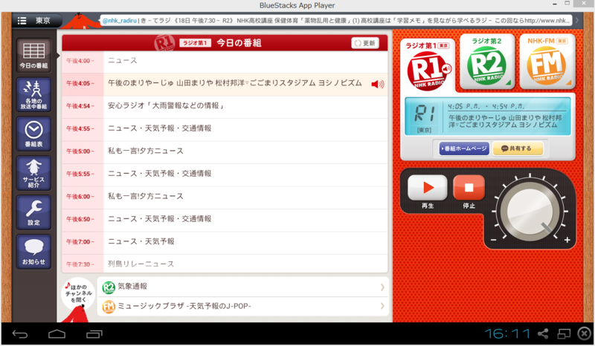595x346 pixels.
Task: Select 午後4:00 ニュース row
Action: (x=225, y=61)
